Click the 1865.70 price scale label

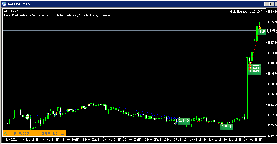pos(272,22)
